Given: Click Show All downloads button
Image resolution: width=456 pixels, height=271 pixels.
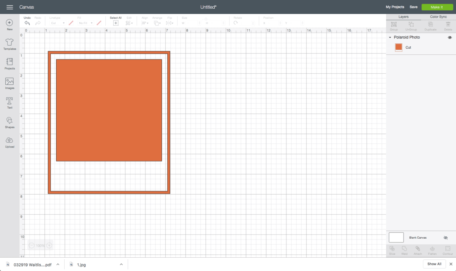Looking at the screenshot, I should point(434,264).
